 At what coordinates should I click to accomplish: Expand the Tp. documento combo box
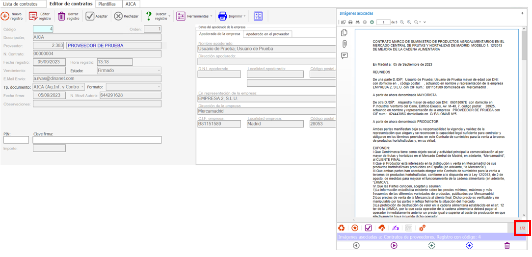[x=82, y=87]
